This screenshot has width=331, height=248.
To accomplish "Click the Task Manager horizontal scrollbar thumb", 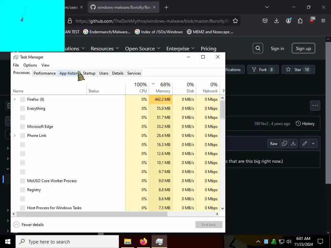I will [x=92, y=214].
